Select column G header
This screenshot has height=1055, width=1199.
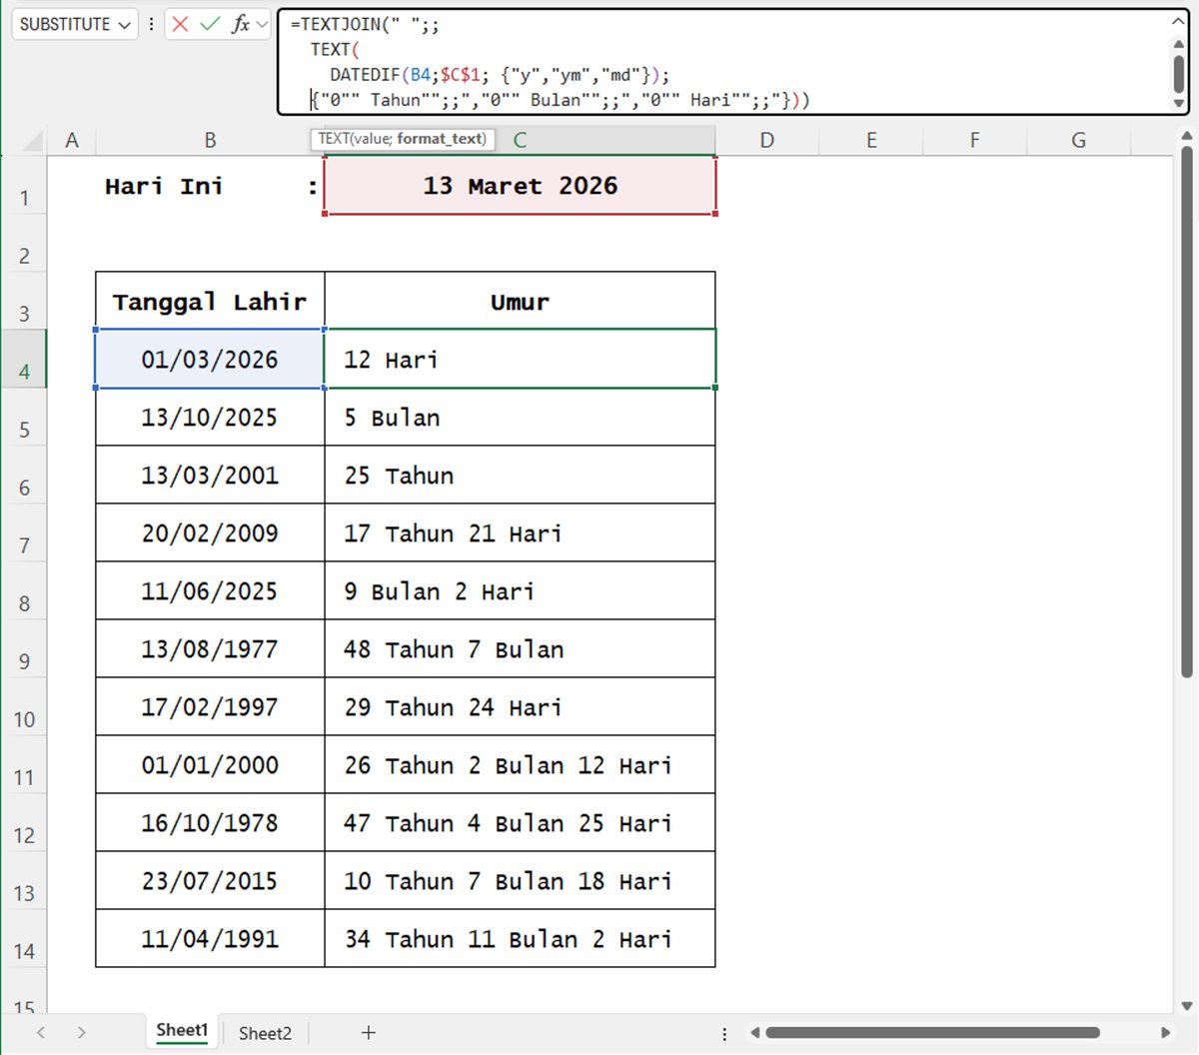point(1078,141)
